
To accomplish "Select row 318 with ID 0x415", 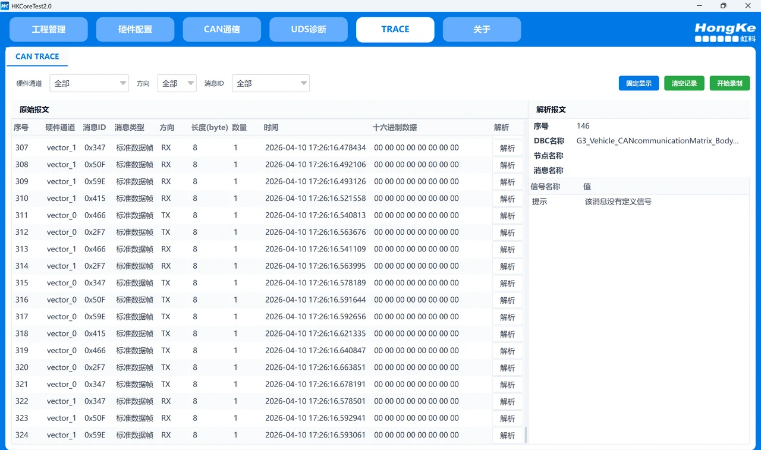I will point(238,333).
